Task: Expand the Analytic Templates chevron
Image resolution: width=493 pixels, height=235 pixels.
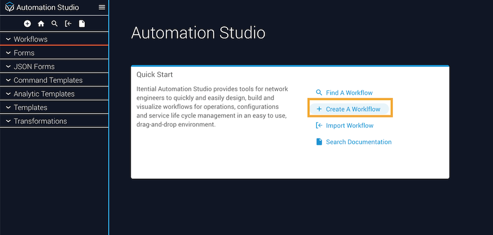Action: pos(9,94)
